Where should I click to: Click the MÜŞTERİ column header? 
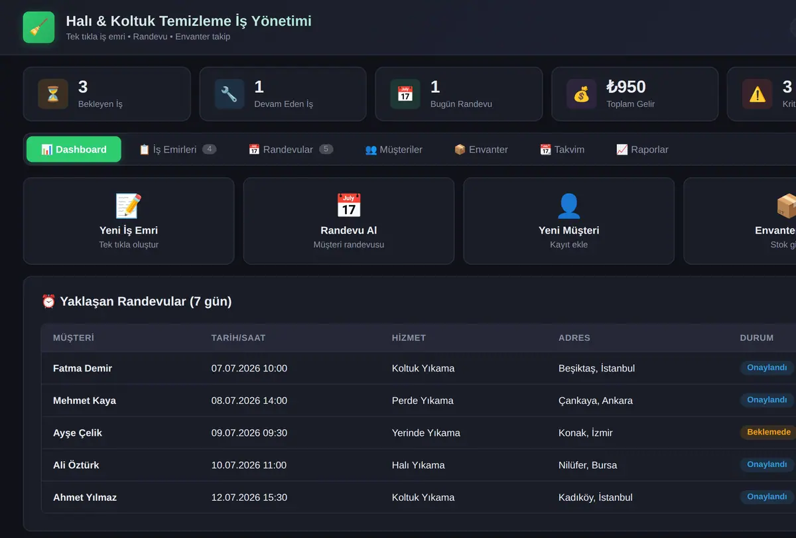point(74,338)
